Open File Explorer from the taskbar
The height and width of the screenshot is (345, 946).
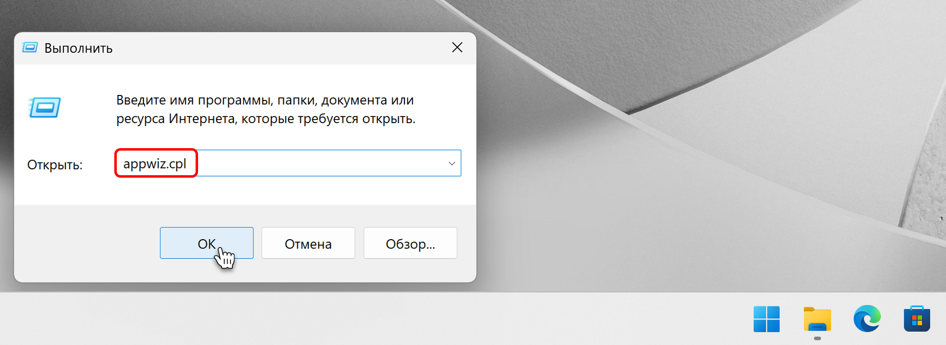pyautogui.click(x=817, y=319)
